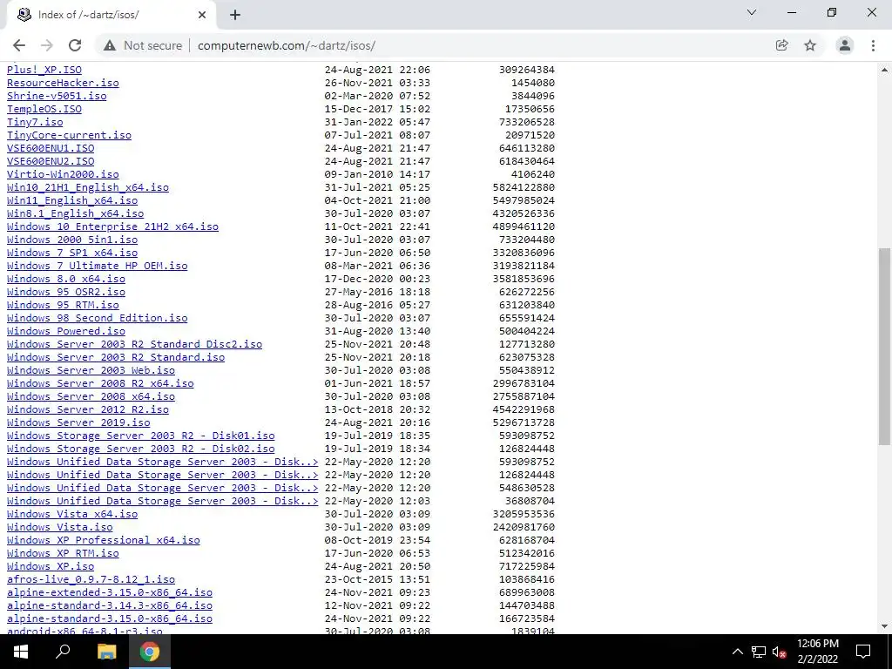Open Windows_Server_2008_R2_x64.iso link
Screen dimensions: 892x669
pos(100,383)
